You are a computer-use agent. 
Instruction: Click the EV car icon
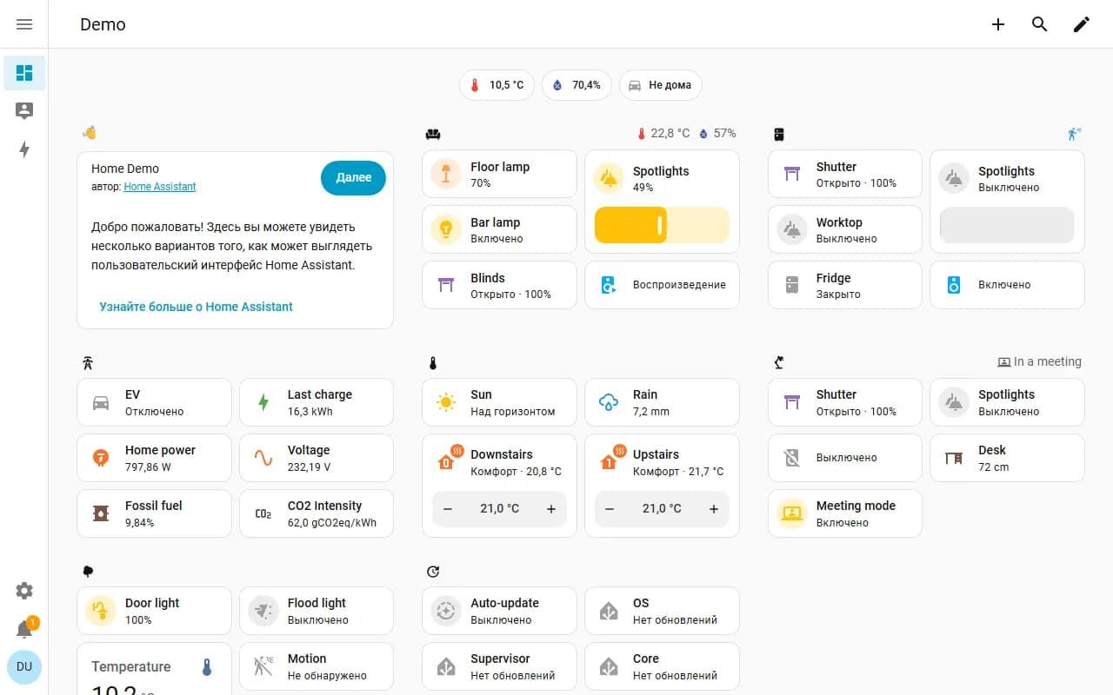(x=101, y=402)
